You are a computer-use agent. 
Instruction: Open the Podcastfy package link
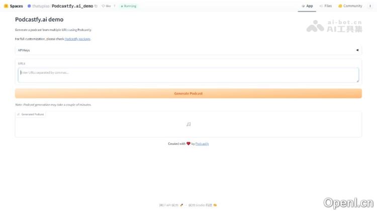coord(77,39)
